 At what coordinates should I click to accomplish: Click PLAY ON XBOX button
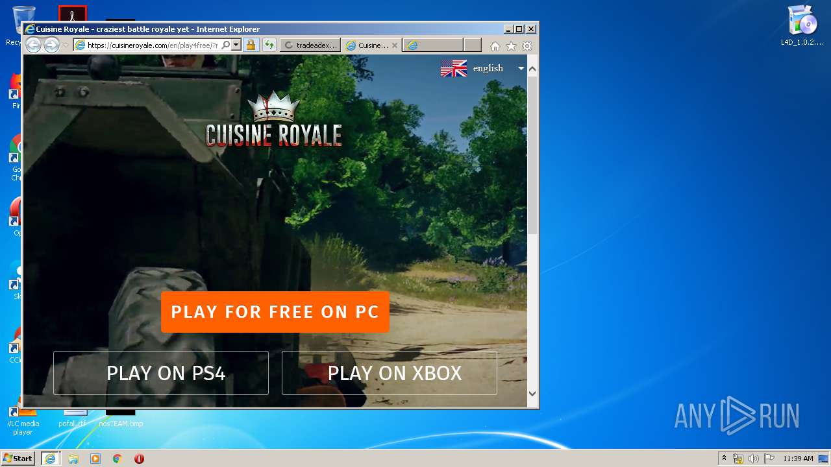click(390, 373)
